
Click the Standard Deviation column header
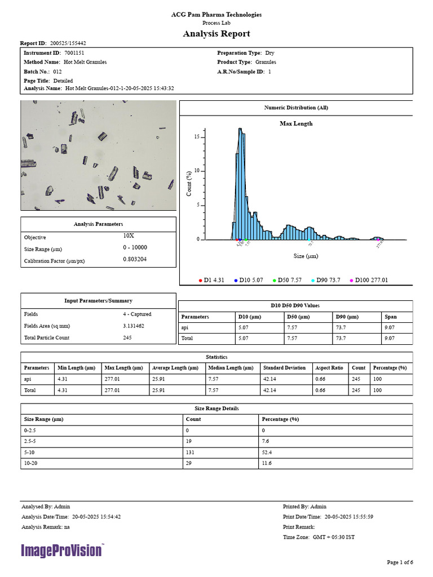pyautogui.click(x=284, y=367)
